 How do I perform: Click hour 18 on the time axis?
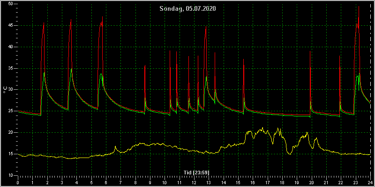pyautogui.click(x=282, y=182)
